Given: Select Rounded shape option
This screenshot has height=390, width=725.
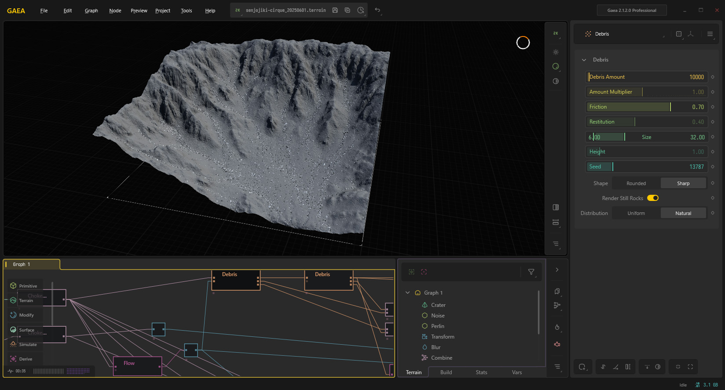Looking at the screenshot, I should click(636, 183).
